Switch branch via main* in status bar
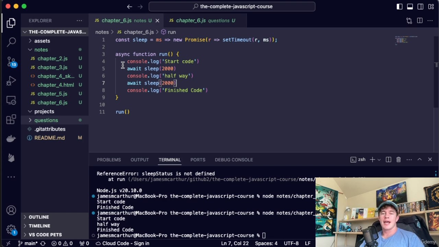Screen dimensions: 439x247 click(x=28, y=243)
